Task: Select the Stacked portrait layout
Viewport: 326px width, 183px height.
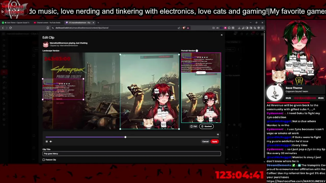Action: 207,126
